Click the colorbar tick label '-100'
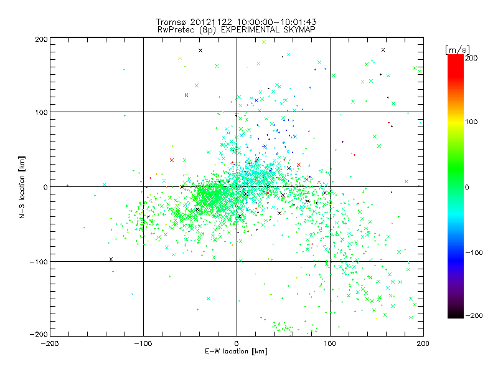This screenshot has width=498, height=374. point(474,252)
